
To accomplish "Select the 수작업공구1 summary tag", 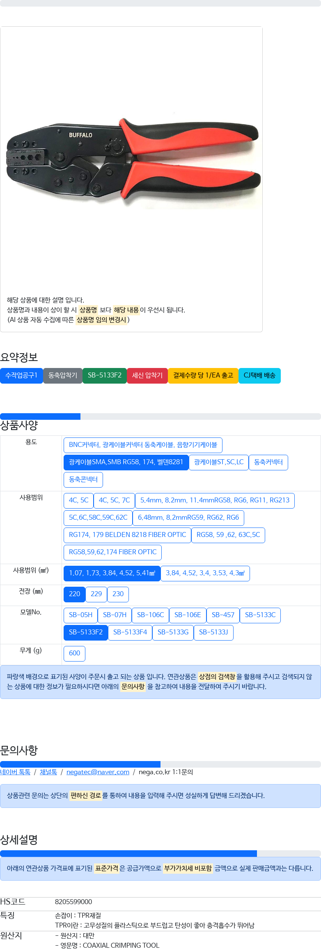I will (21, 375).
